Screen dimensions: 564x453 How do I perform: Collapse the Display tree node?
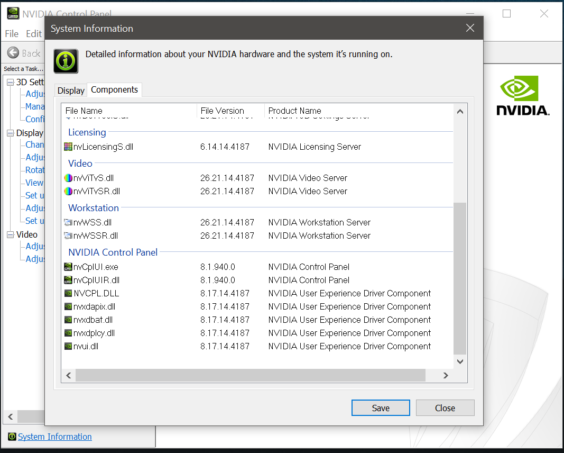click(9, 133)
